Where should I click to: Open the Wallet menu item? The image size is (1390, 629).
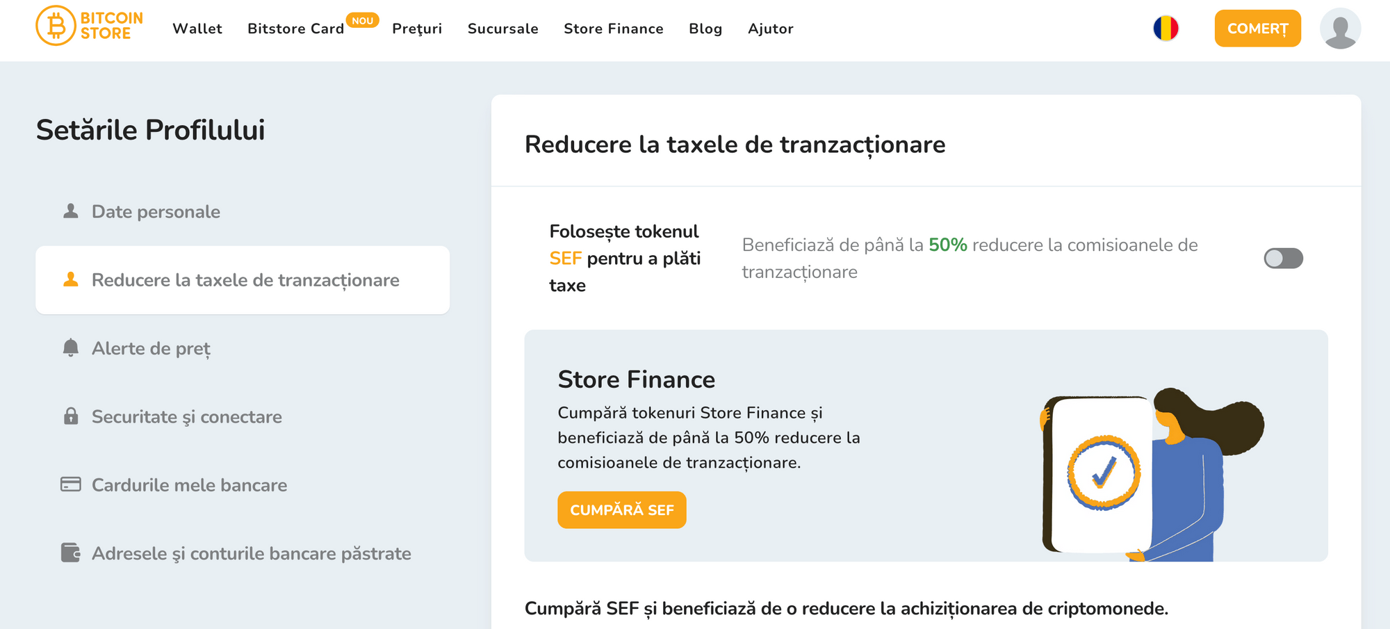197,29
